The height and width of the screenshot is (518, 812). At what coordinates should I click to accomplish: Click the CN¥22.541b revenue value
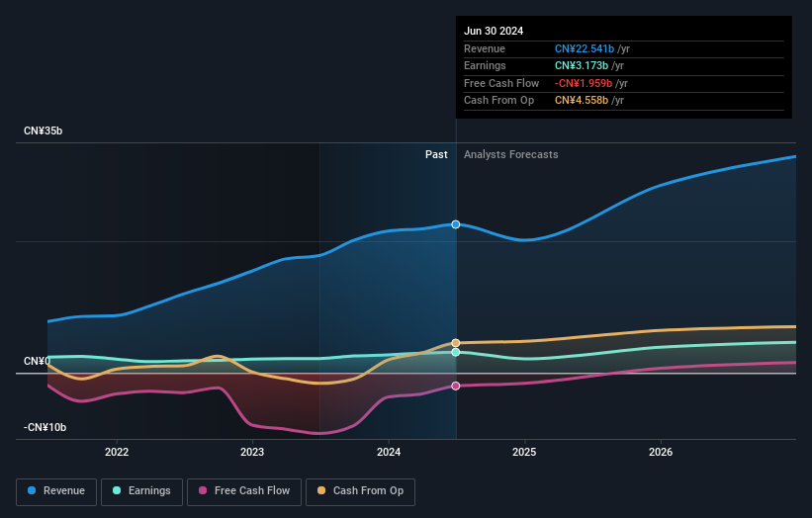click(585, 48)
